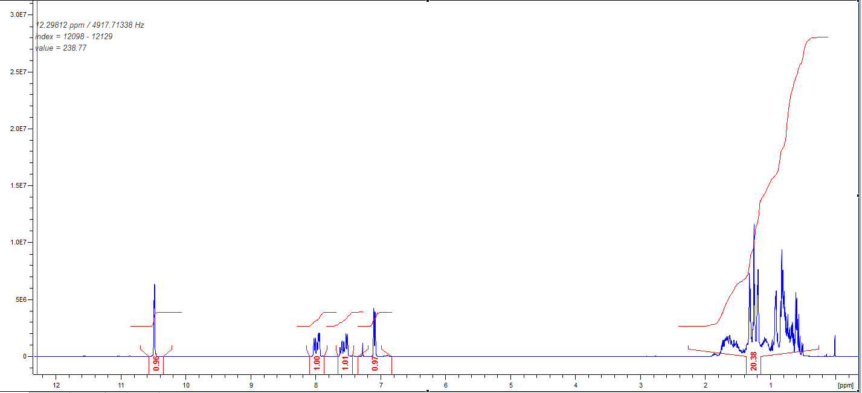Click the peak top near 10.5 ppm
862x393 pixels.
point(155,285)
